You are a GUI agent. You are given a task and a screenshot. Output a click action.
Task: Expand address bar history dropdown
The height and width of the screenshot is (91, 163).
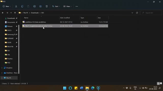pos(132,13)
